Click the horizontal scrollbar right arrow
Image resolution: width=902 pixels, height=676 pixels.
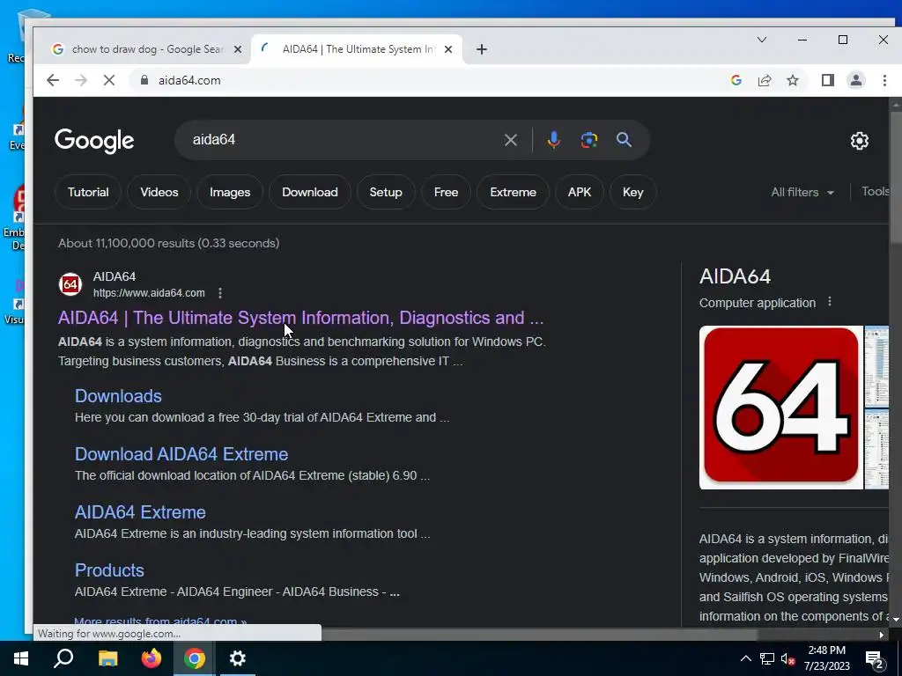pyautogui.click(x=881, y=635)
